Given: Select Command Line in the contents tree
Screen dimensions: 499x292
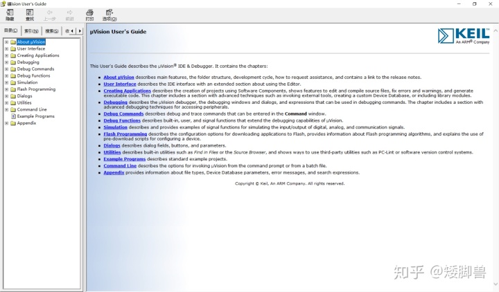Looking at the screenshot, I should point(32,109).
